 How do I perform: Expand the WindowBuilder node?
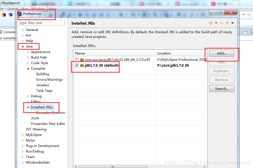coord(23,162)
